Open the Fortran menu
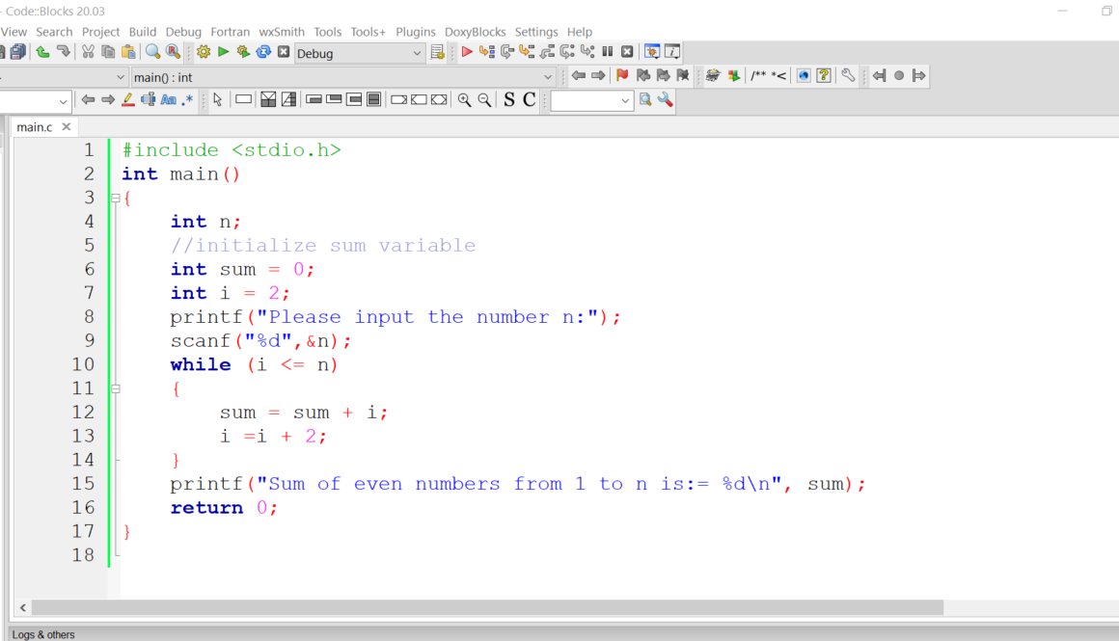This screenshot has width=1119, height=641. tap(231, 32)
